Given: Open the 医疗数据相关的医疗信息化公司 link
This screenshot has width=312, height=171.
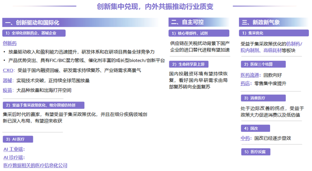Looking at the screenshot, I should click(35, 165).
